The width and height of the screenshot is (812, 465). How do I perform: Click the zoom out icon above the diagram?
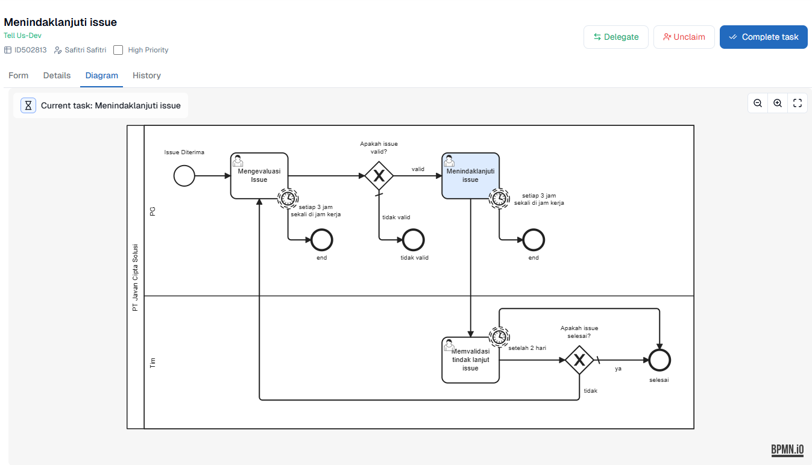(x=757, y=102)
